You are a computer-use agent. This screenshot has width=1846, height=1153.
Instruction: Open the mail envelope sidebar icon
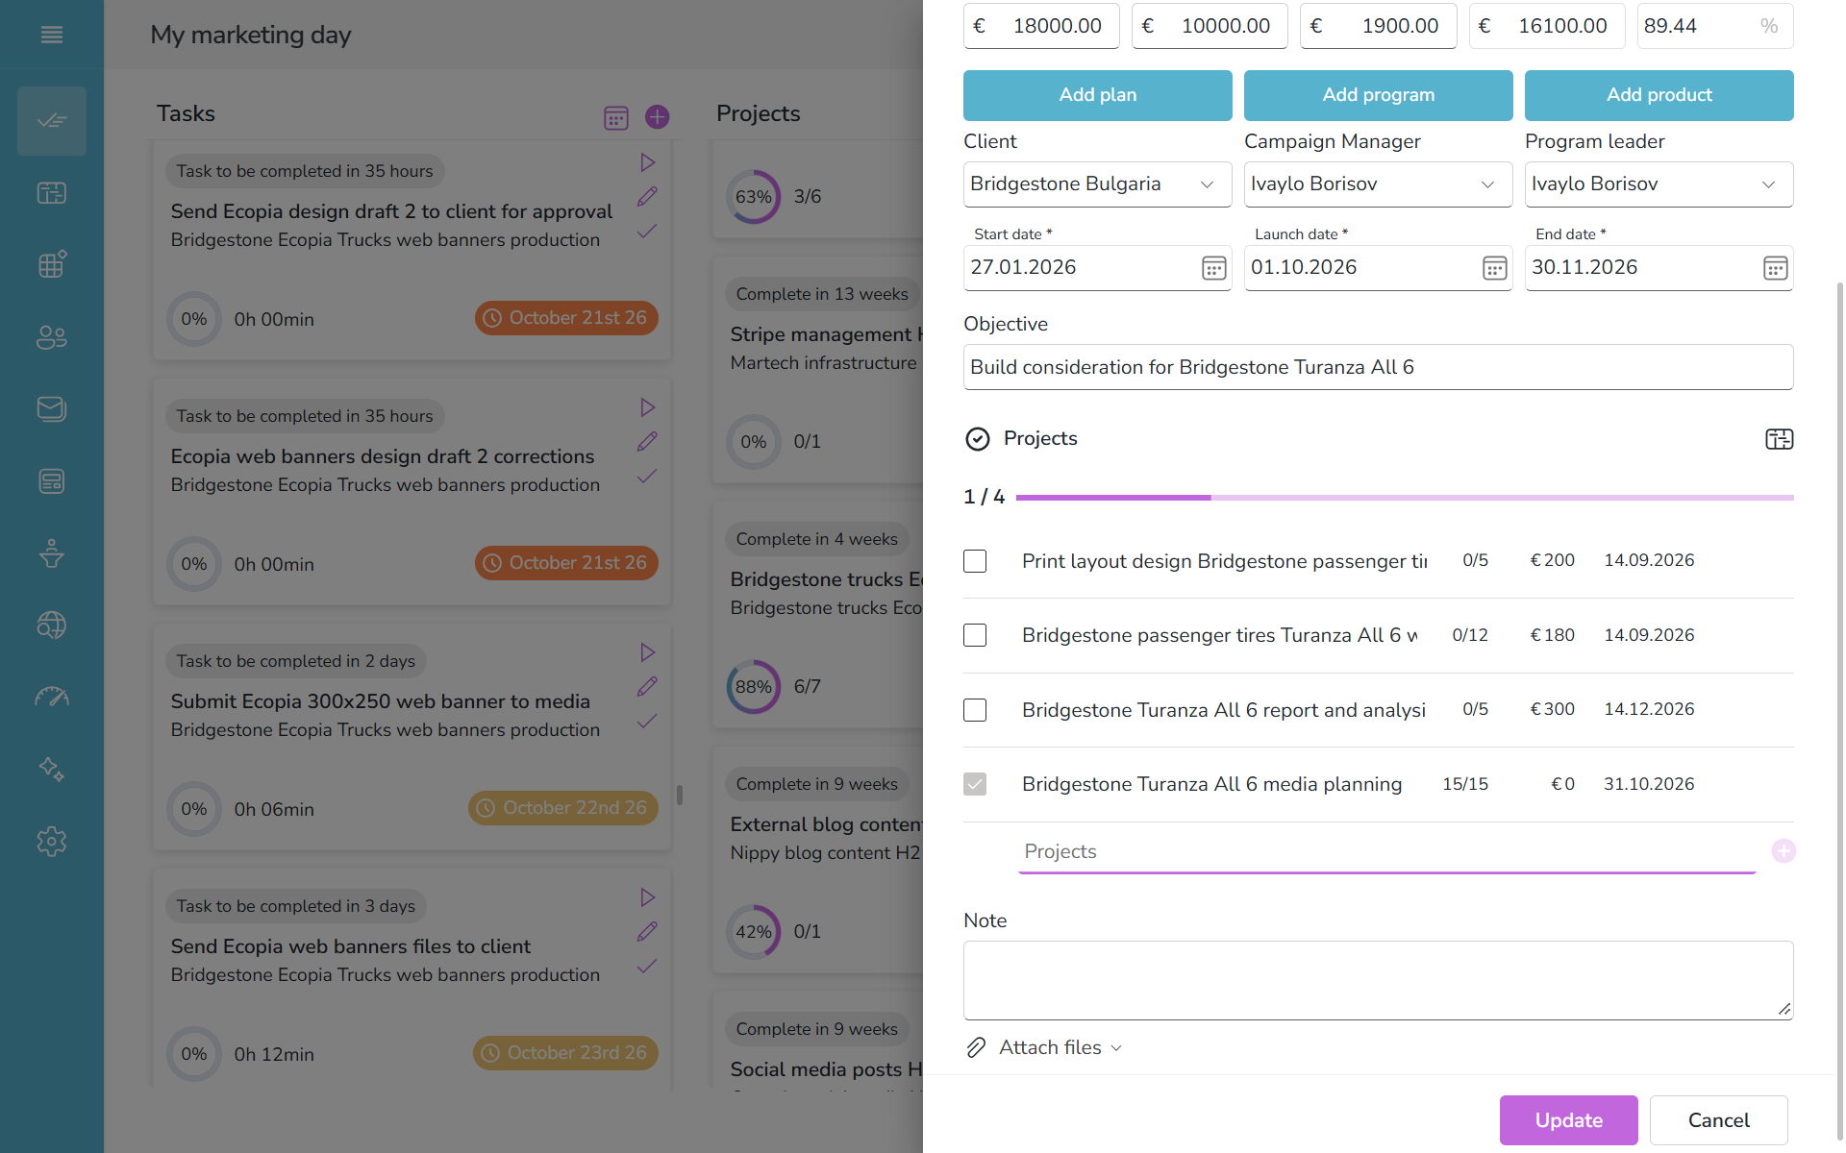tap(52, 409)
